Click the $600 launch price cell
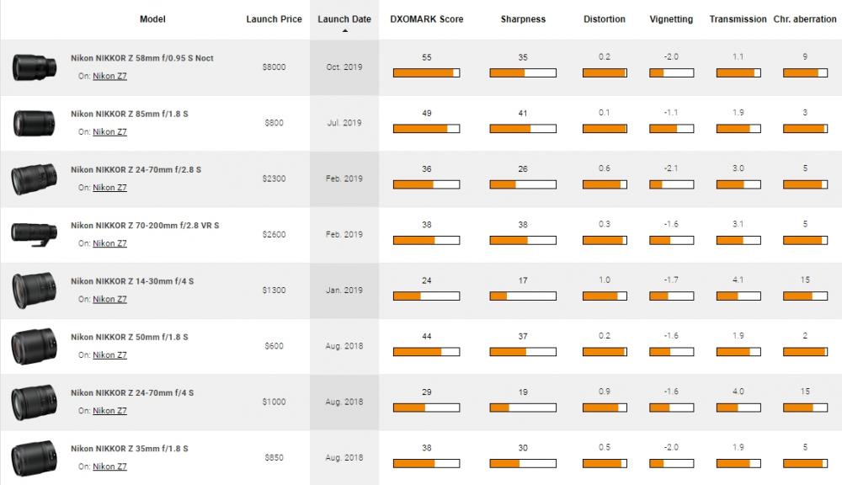Viewport: 842px width, 485px height. [274, 346]
